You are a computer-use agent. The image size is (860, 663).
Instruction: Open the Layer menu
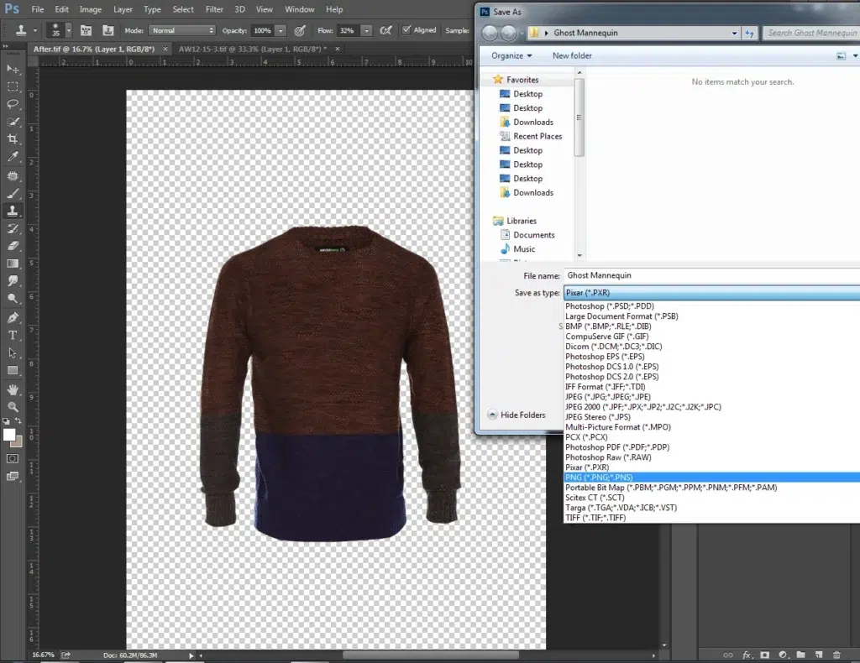(123, 9)
